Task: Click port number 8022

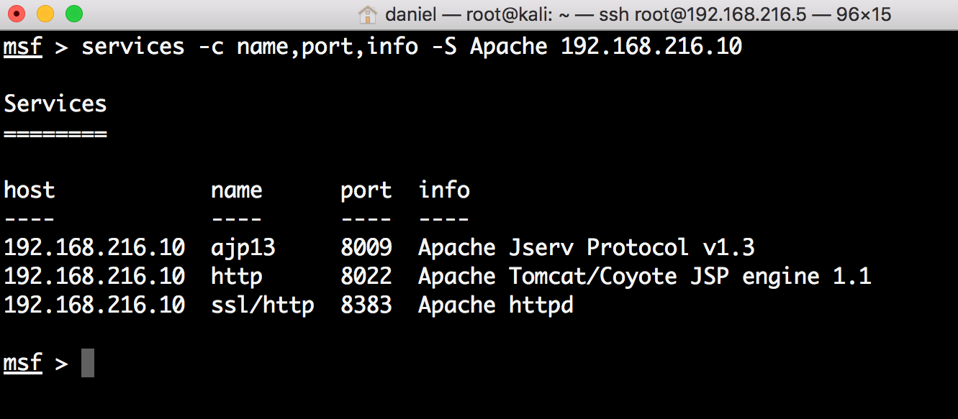Action: coord(366,277)
